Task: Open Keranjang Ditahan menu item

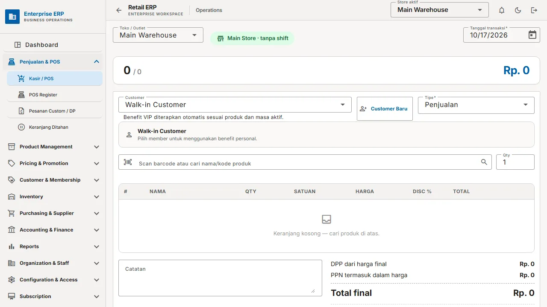Action: (x=55, y=127)
